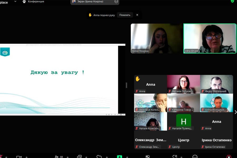Open the host tools shield icon
The height and width of the screenshot is (158, 237).
[148, 157]
